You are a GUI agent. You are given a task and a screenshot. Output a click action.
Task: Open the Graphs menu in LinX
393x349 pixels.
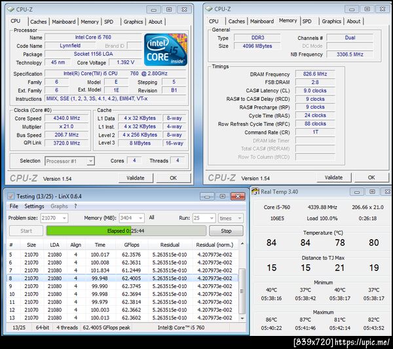[59, 206]
